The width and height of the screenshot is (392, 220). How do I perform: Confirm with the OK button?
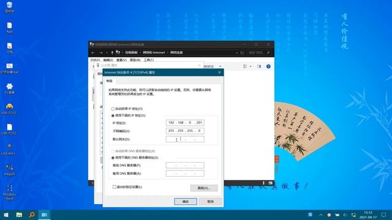tap(186, 202)
